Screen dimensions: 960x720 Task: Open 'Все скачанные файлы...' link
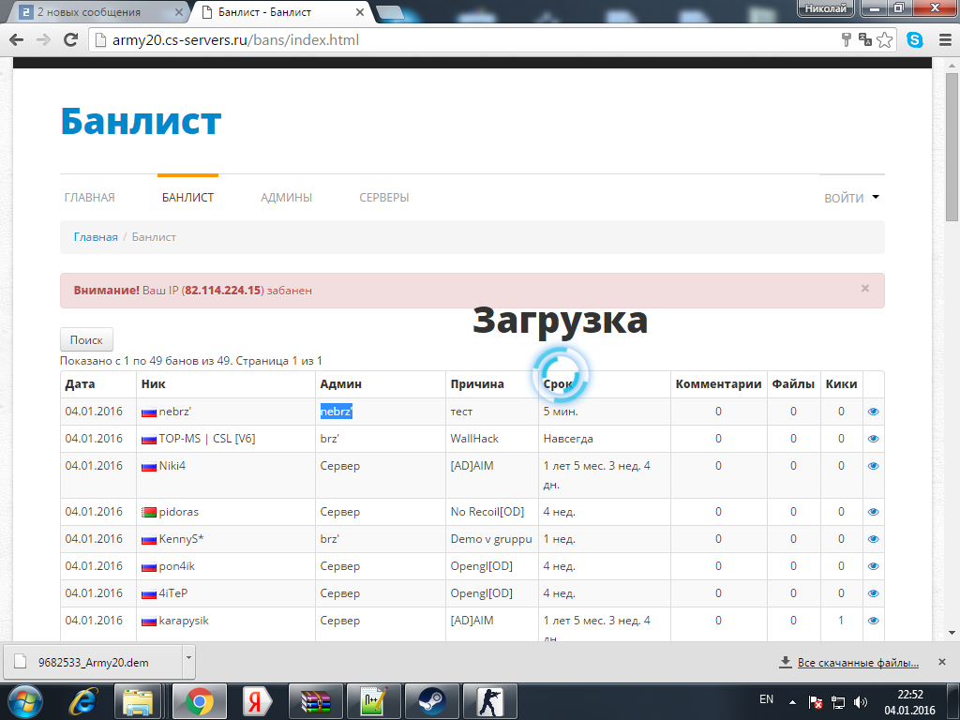coord(858,663)
